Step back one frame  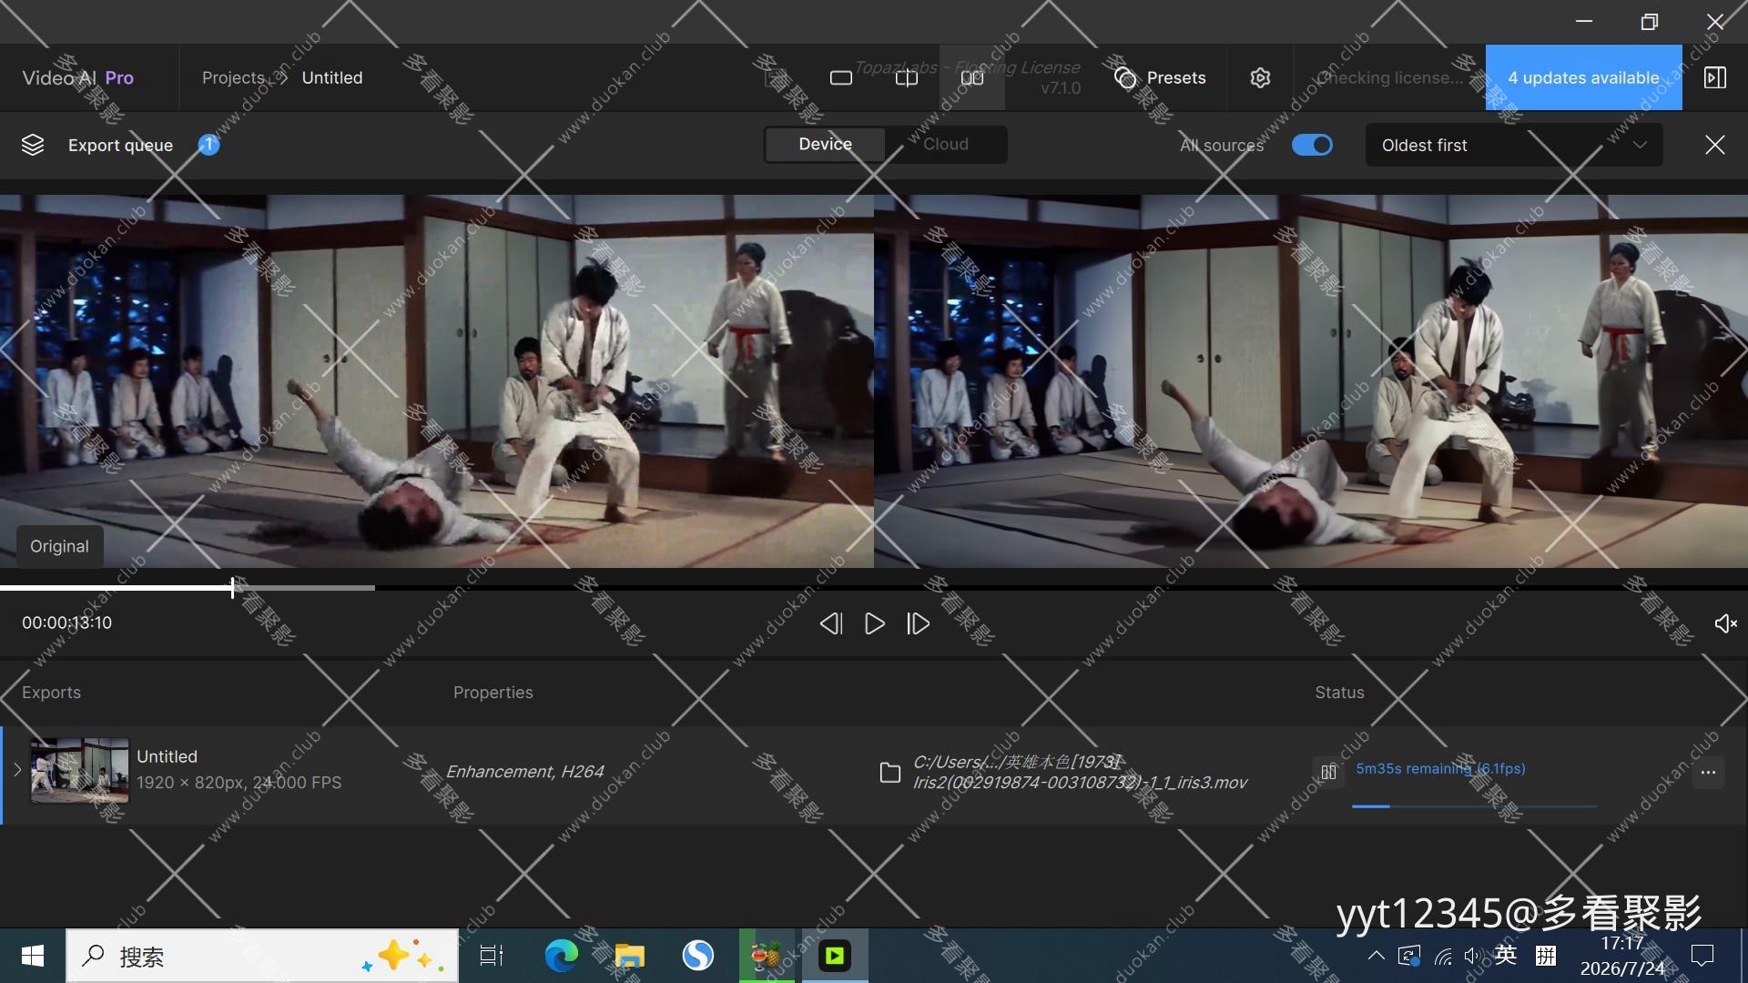coord(831,623)
